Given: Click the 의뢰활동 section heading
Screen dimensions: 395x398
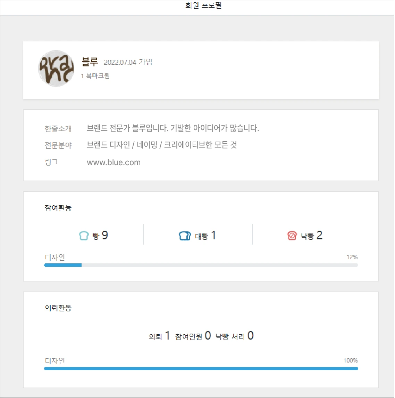Looking at the screenshot, I should [58, 308].
